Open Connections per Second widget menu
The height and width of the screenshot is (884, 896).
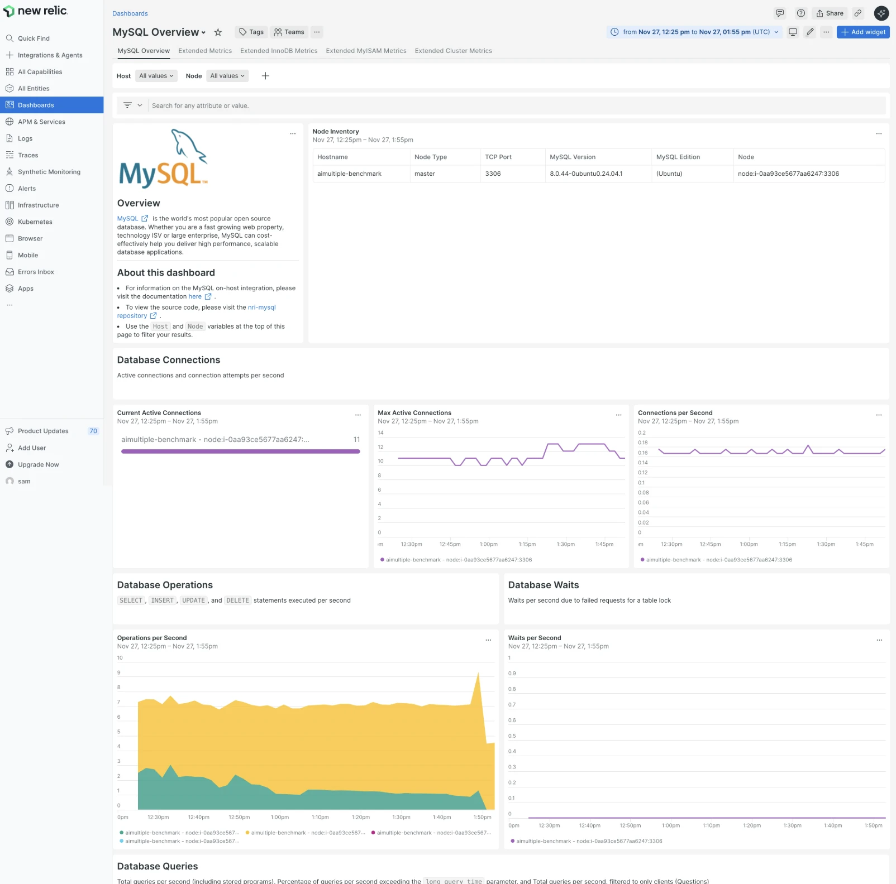pyautogui.click(x=879, y=415)
